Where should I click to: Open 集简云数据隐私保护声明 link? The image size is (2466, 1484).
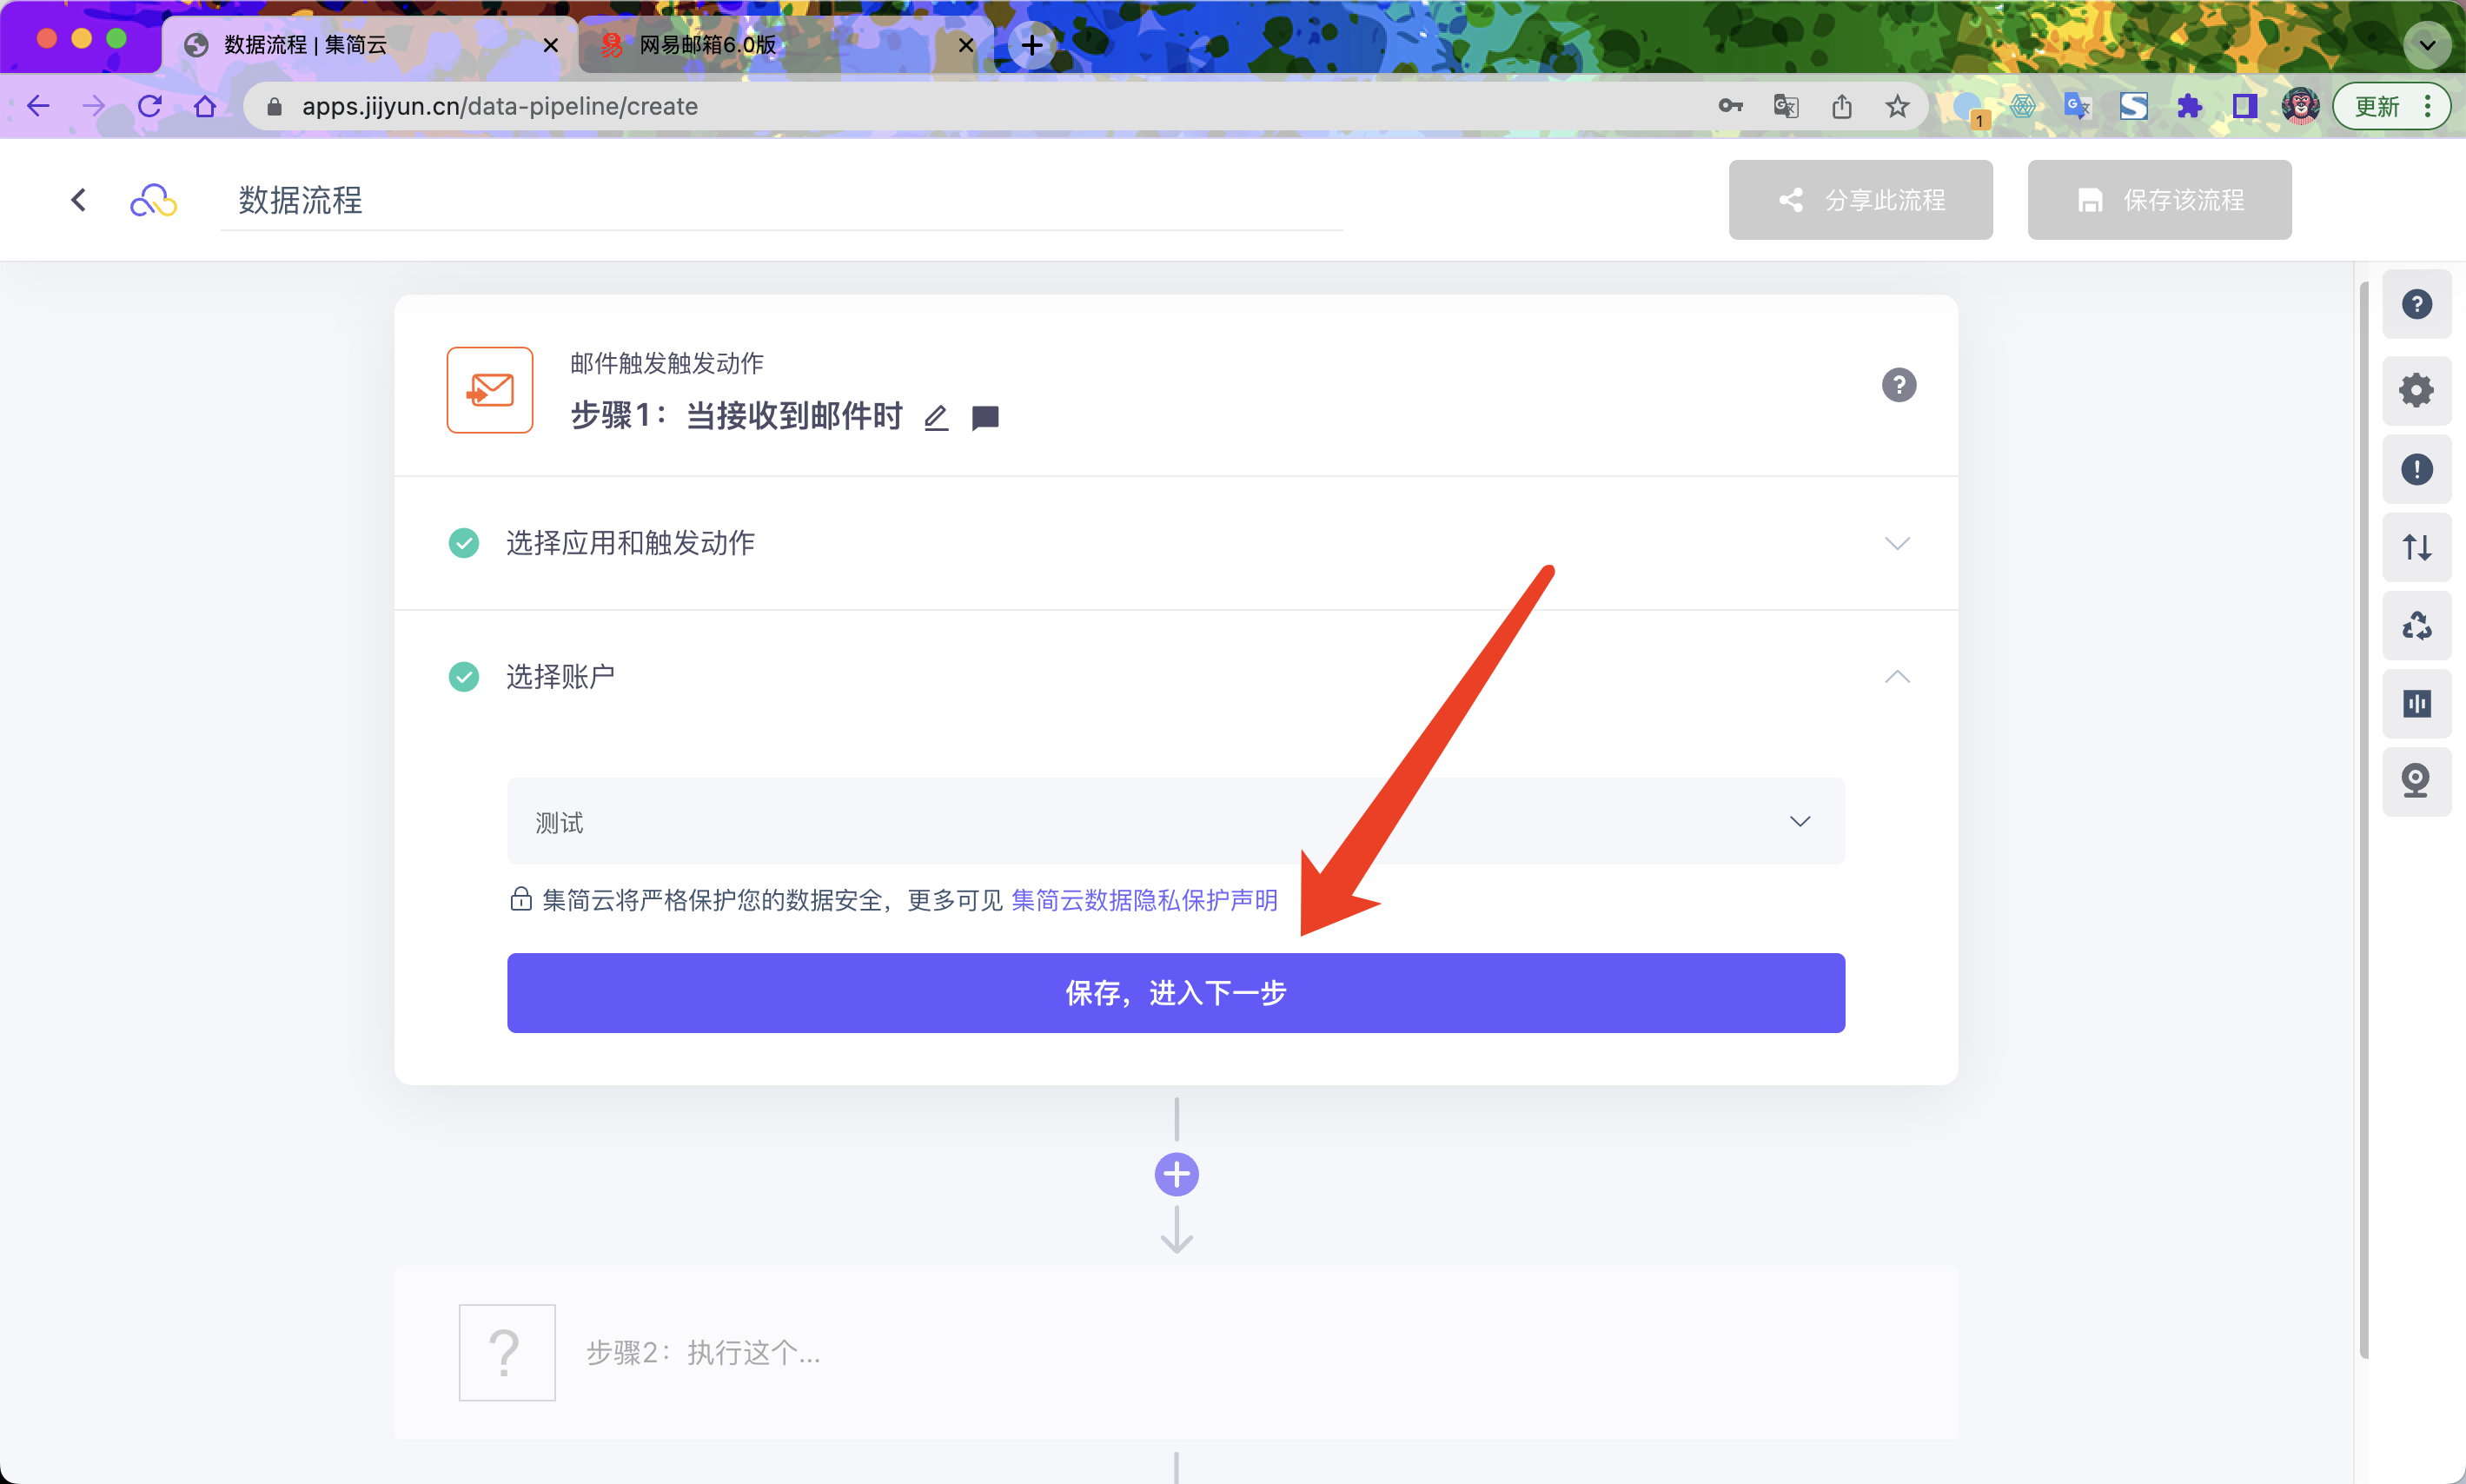point(1144,900)
